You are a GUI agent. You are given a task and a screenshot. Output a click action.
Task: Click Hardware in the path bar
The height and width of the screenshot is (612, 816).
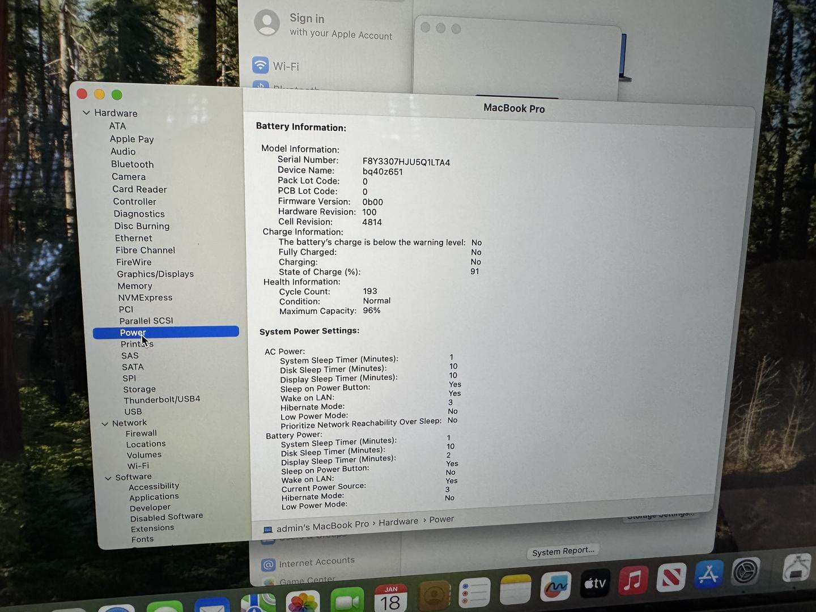click(x=398, y=522)
